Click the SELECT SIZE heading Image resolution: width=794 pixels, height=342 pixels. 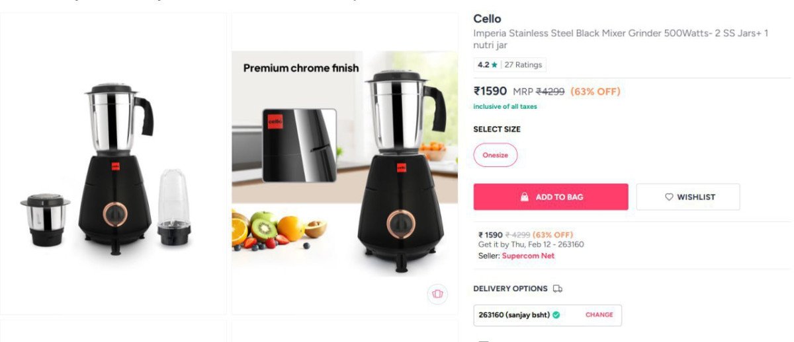pos(497,129)
